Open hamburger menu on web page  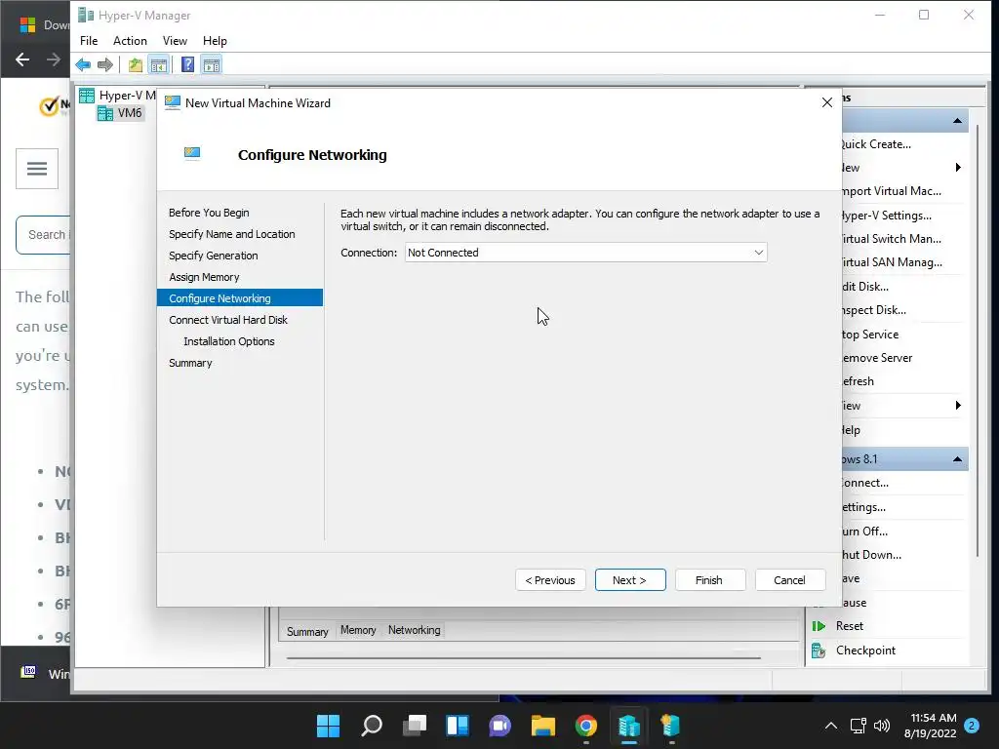37,169
